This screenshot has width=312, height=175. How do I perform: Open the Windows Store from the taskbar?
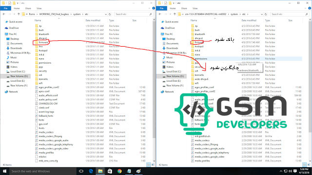(110, 171)
